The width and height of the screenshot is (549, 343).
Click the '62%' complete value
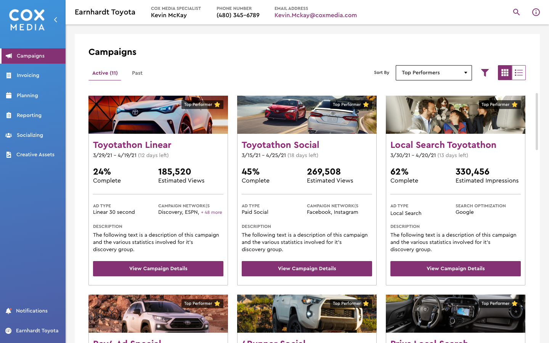pyautogui.click(x=399, y=172)
